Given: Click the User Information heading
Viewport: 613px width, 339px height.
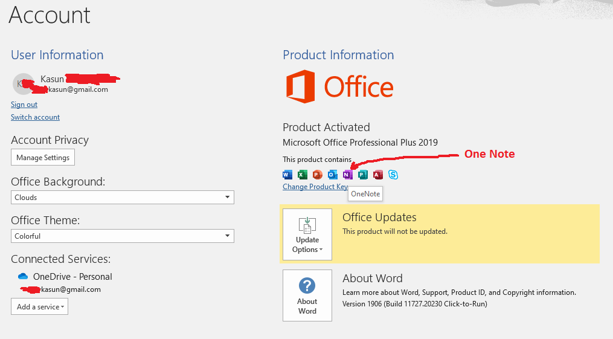Looking at the screenshot, I should [57, 55].
